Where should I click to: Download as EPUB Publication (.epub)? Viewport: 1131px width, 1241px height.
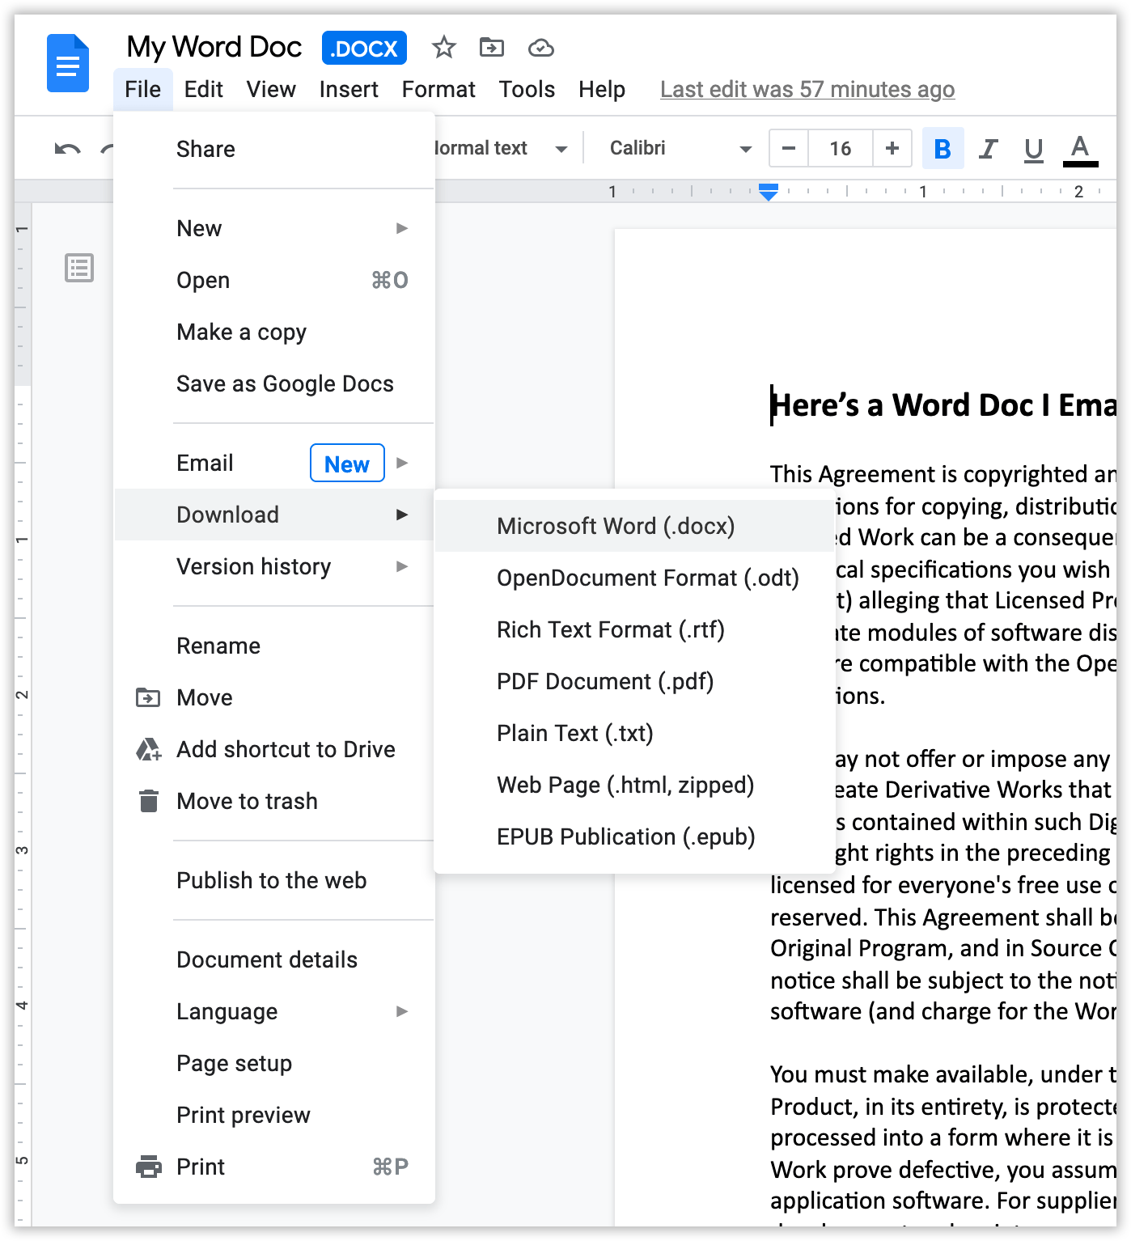coord(635,837)
